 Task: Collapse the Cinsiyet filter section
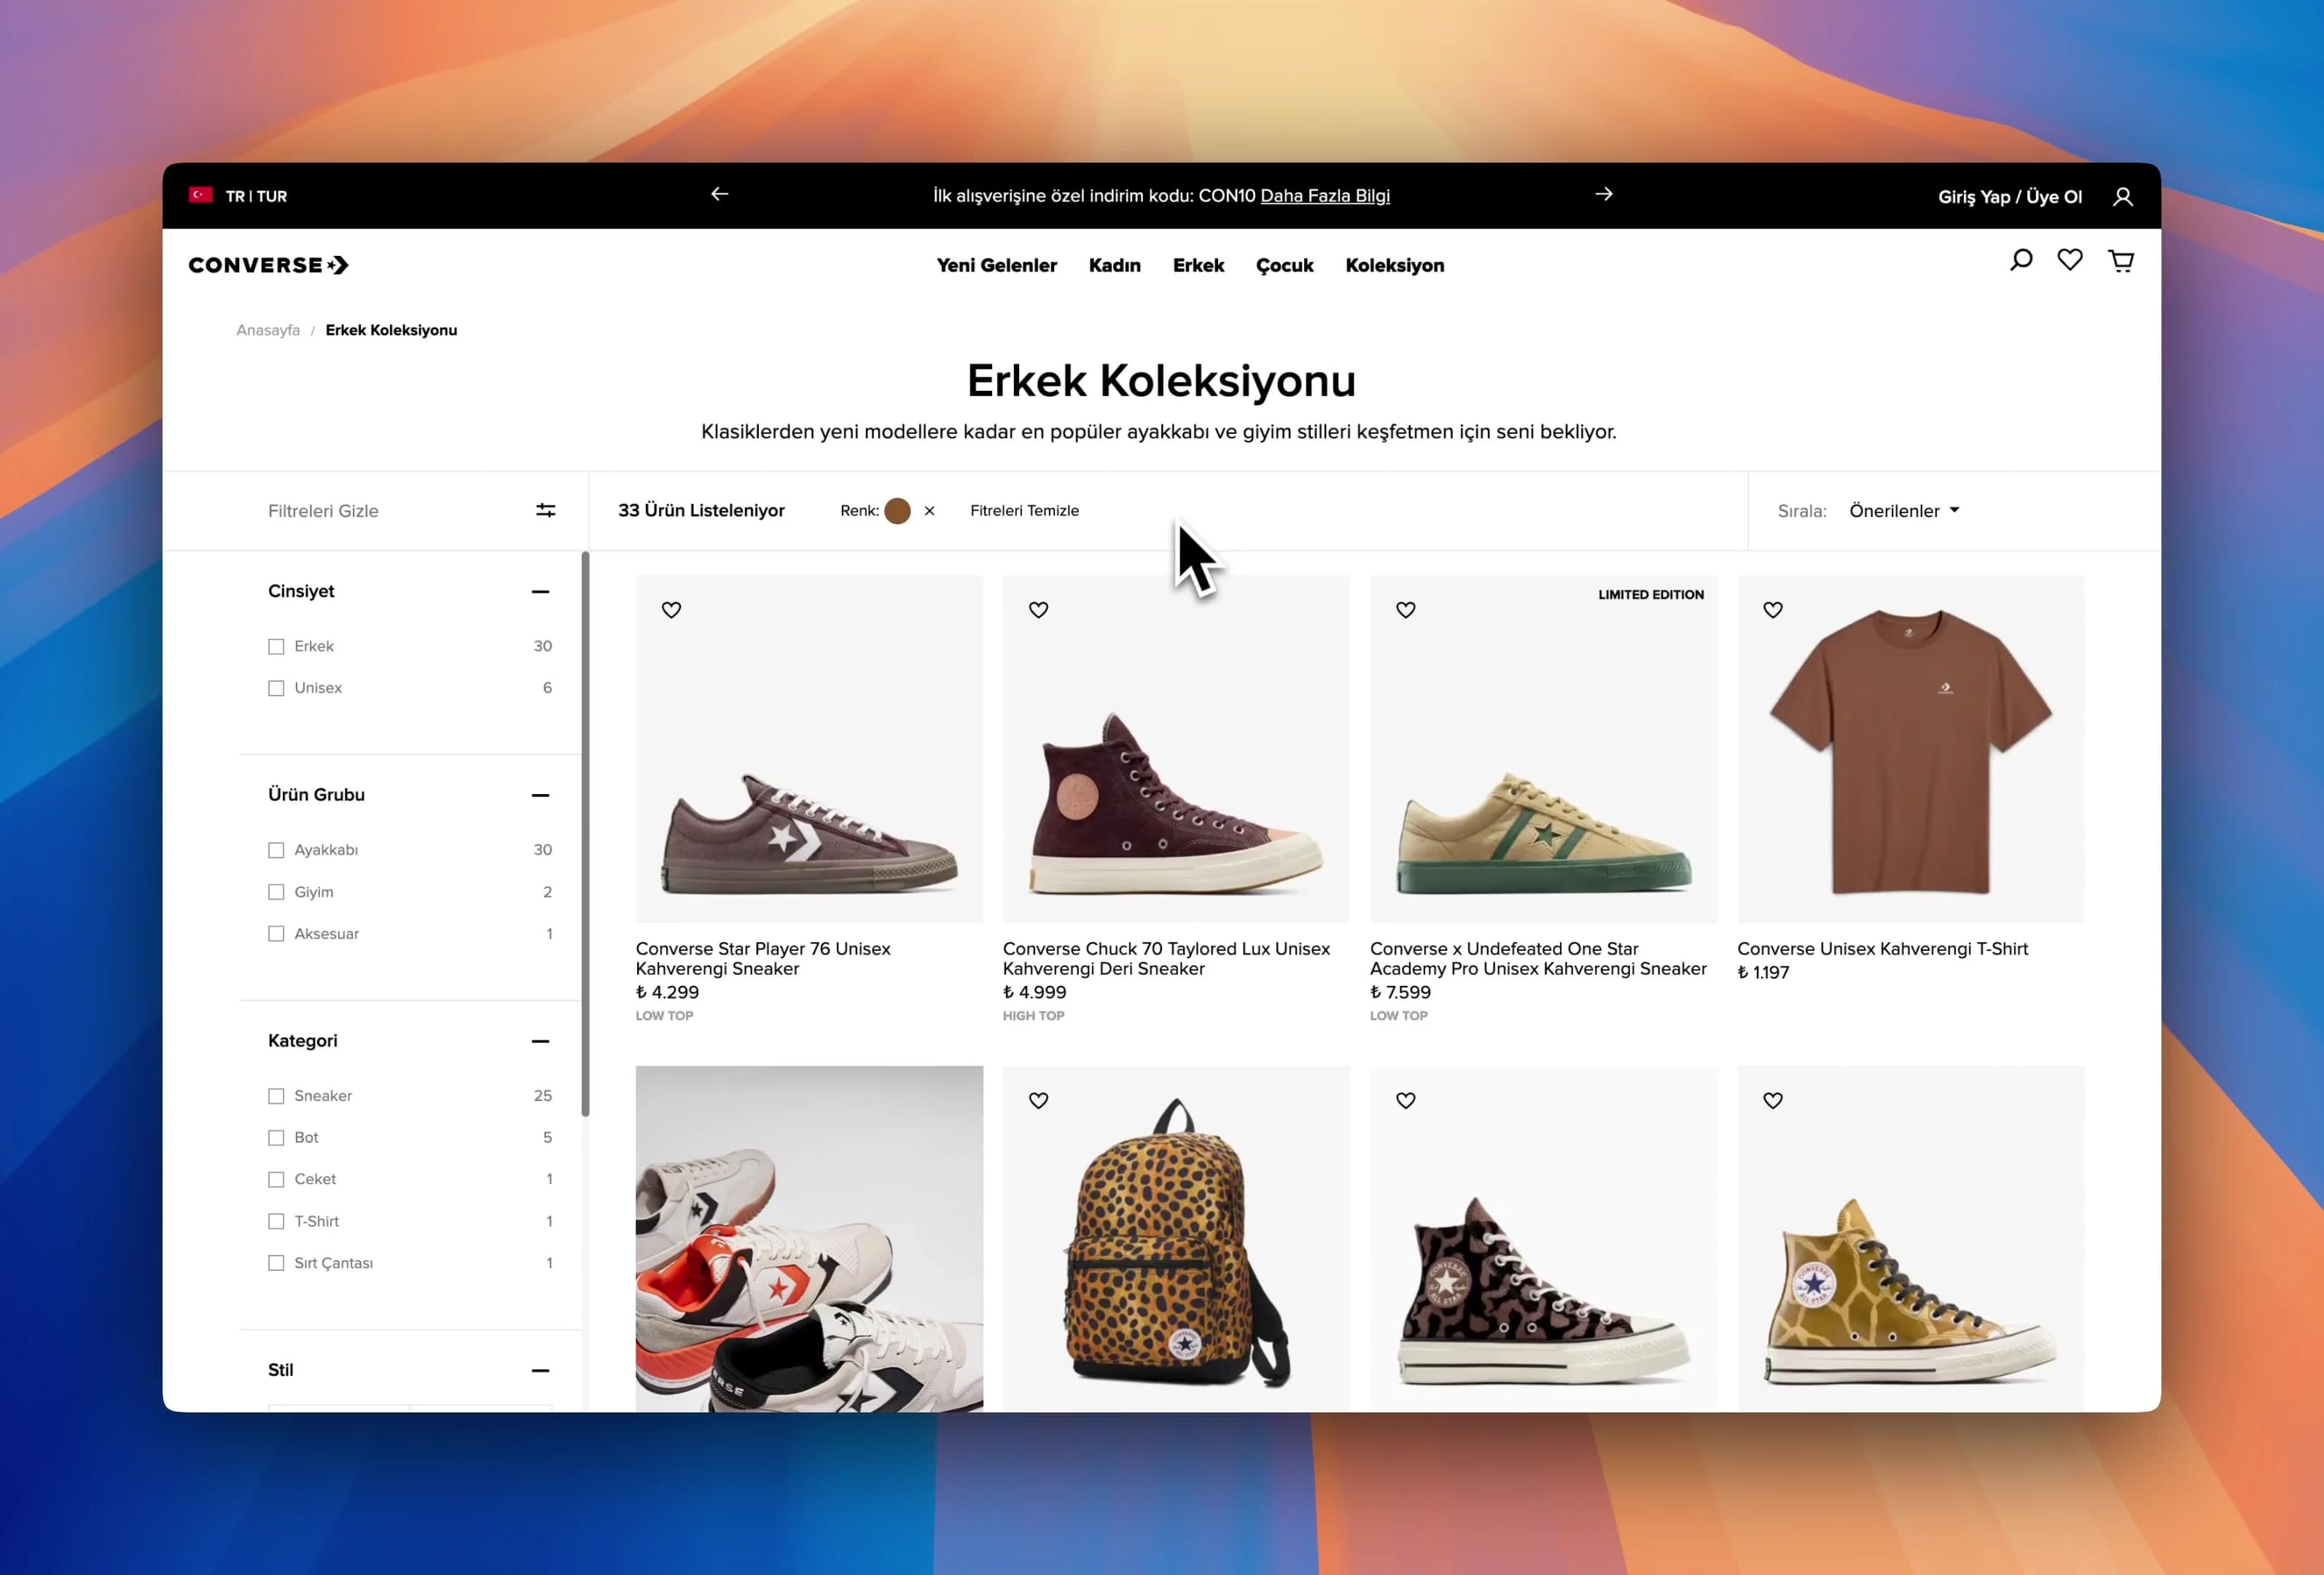[x=540, y=592]
